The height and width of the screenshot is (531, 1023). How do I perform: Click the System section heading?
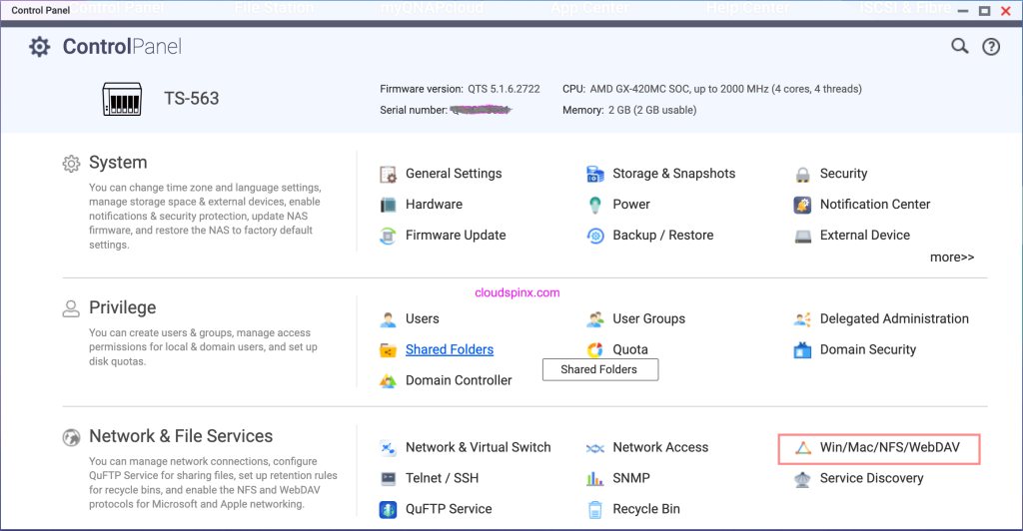(x=118, y=163)
